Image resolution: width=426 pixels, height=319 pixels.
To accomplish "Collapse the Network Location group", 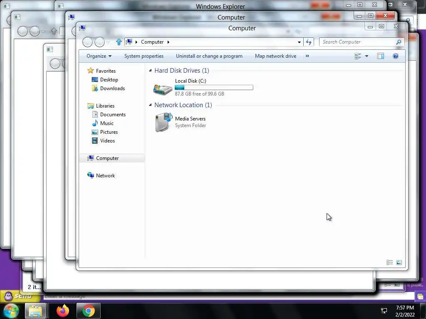I will click(150, 105).
